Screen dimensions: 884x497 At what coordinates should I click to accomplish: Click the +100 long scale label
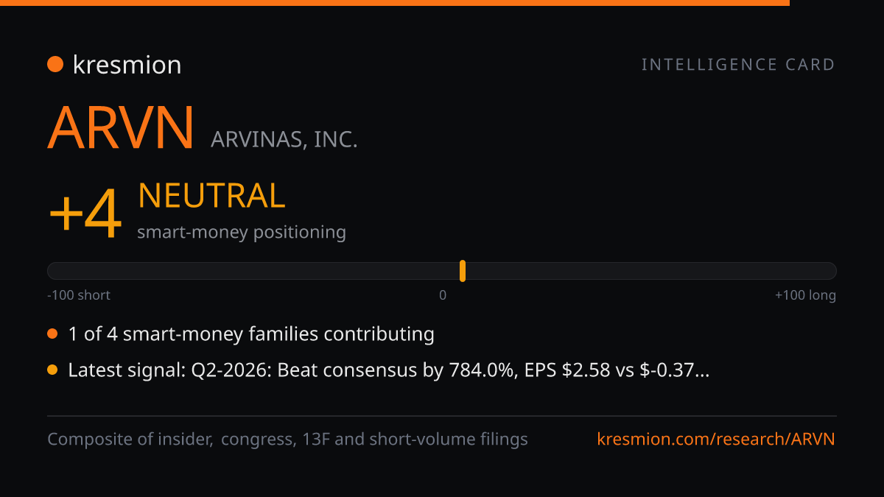coord(805,295)
